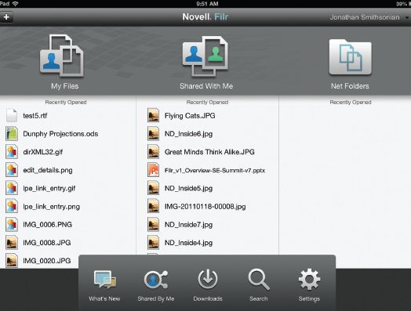Tap the image icon of lpe_link_entry.png
Image resolution: width=411 pixels, height=311 pixels.
click(x=12, y=206)
